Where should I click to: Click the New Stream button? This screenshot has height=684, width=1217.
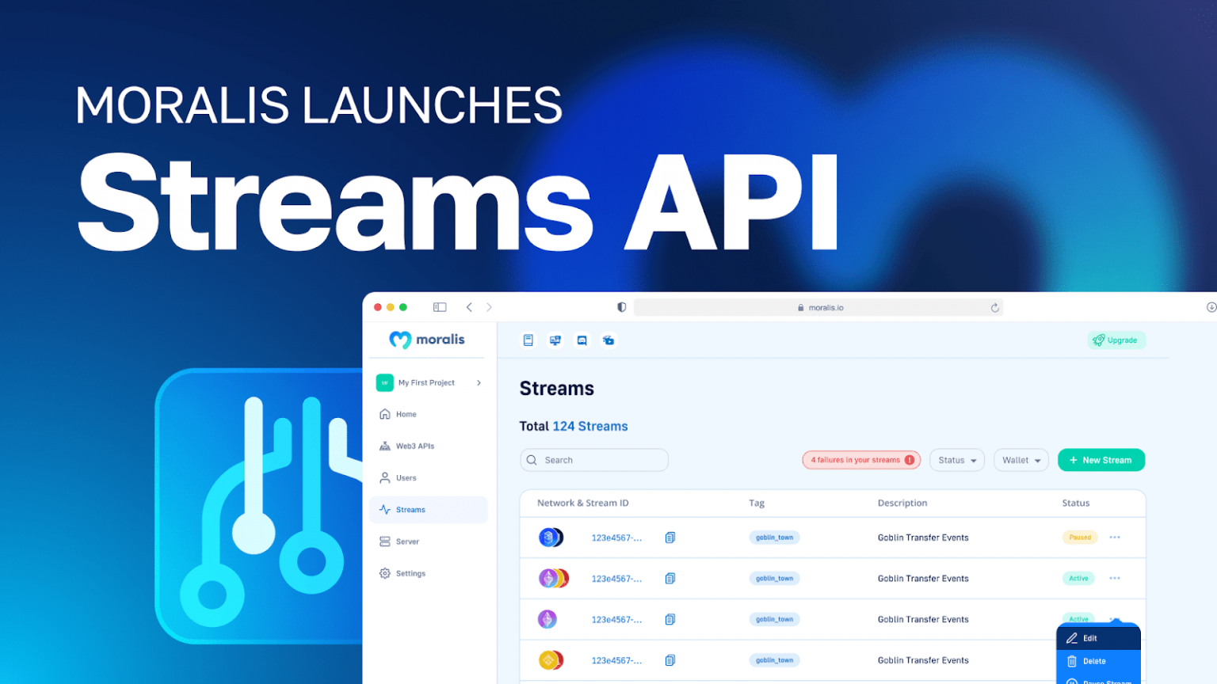pos(1101,459)
